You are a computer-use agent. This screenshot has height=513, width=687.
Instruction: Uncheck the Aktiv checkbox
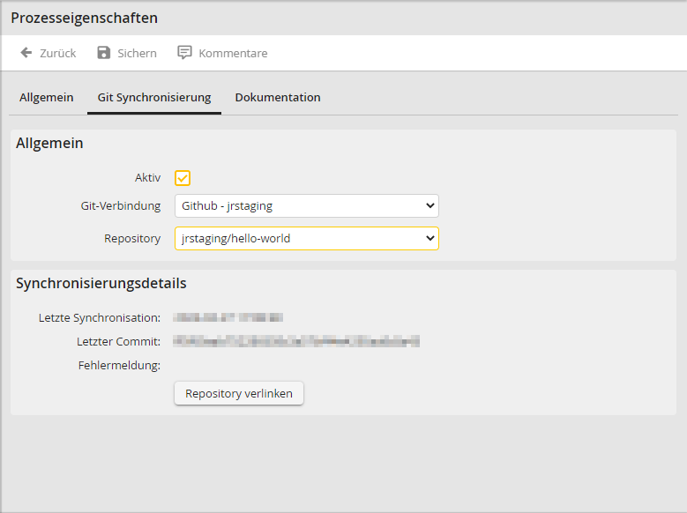pyautogui.click(x=183, y=178)
